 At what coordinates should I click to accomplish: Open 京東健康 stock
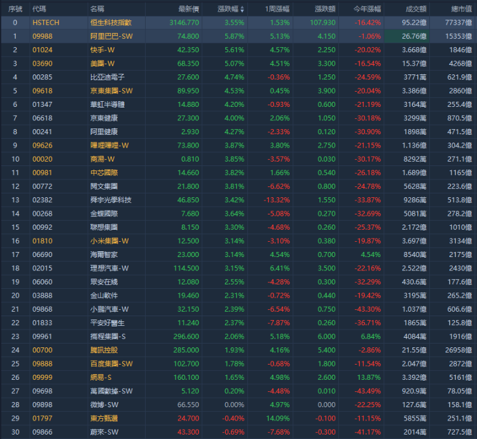pyautogui.click(x=104, y=118)
